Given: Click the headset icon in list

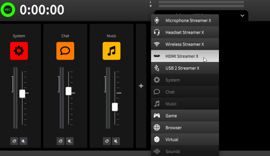Looking at the screenshot, I should pyautogui.click(x=157, y=32).
